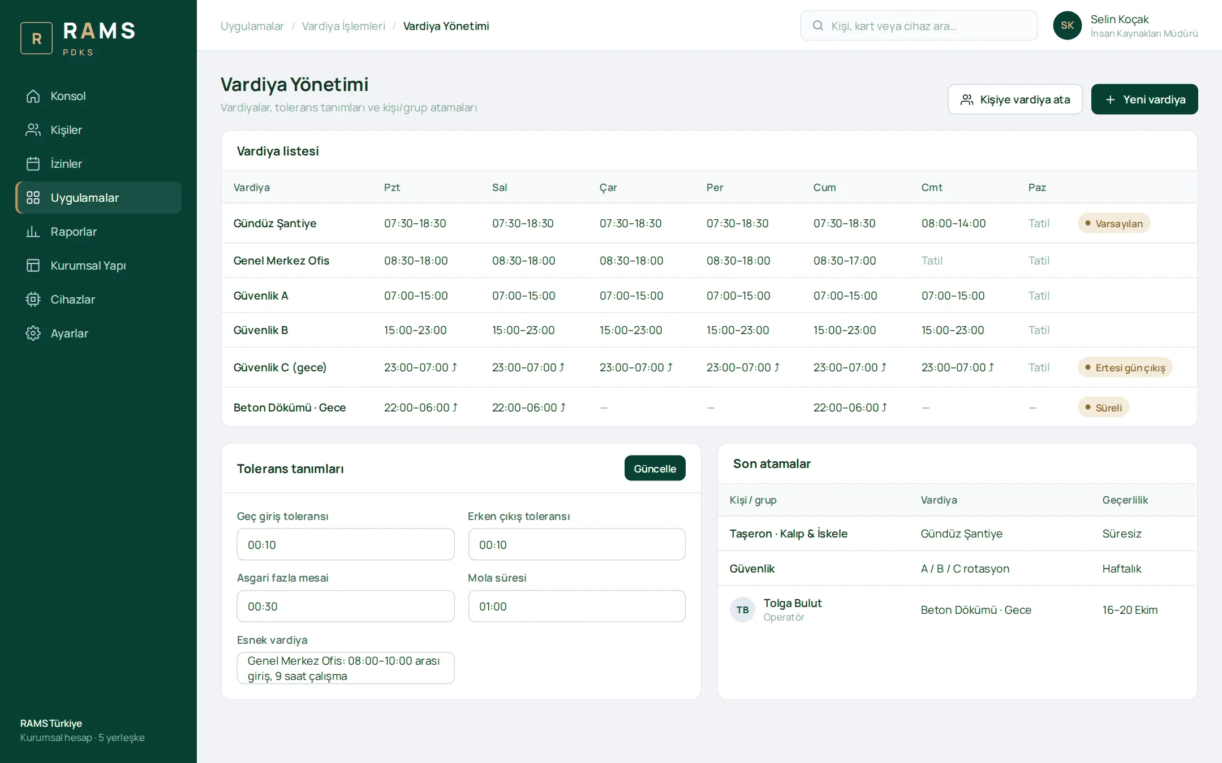Click the Güncelle button
This screenshot has height=763, width=1222.
pos(655,469)
